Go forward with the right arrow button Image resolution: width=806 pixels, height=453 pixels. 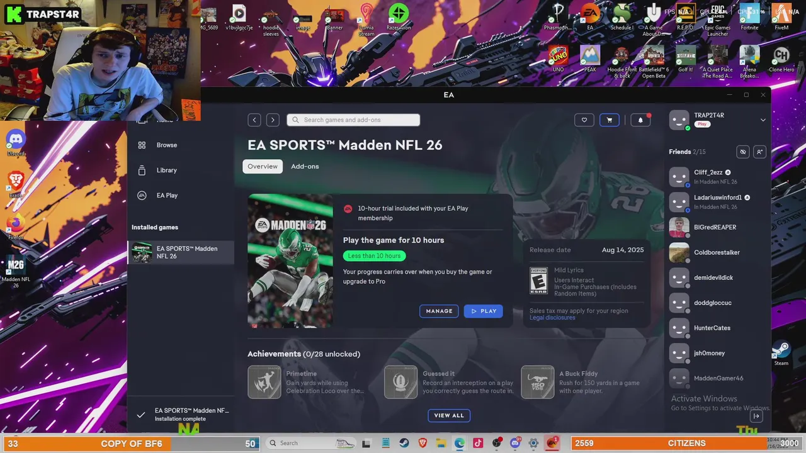273,120
